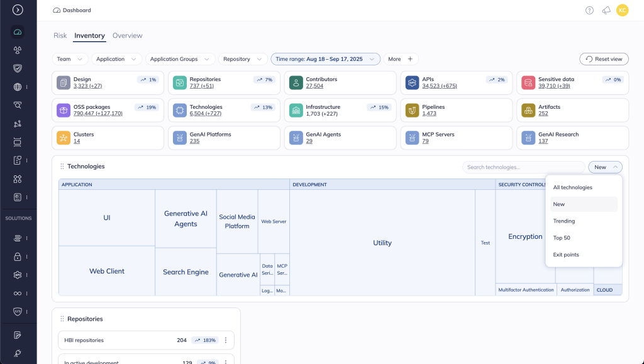
Task: Open the notifications megaphone icon
Action: (606, 10)
